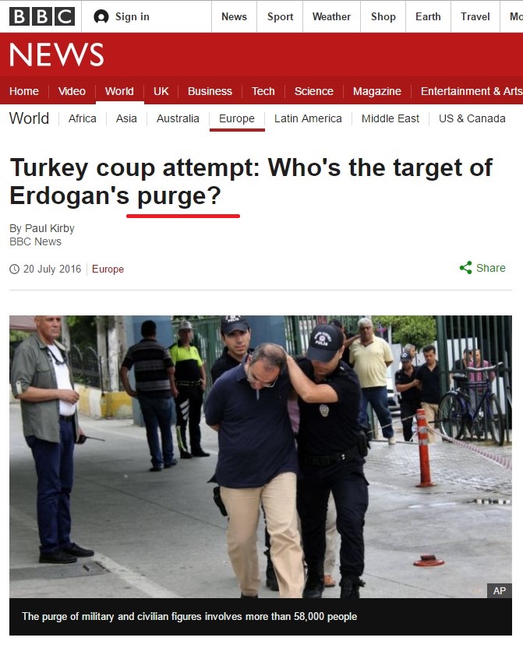Switch to the Video news tab
Screen dimensions: 523x648
[72, 91]
